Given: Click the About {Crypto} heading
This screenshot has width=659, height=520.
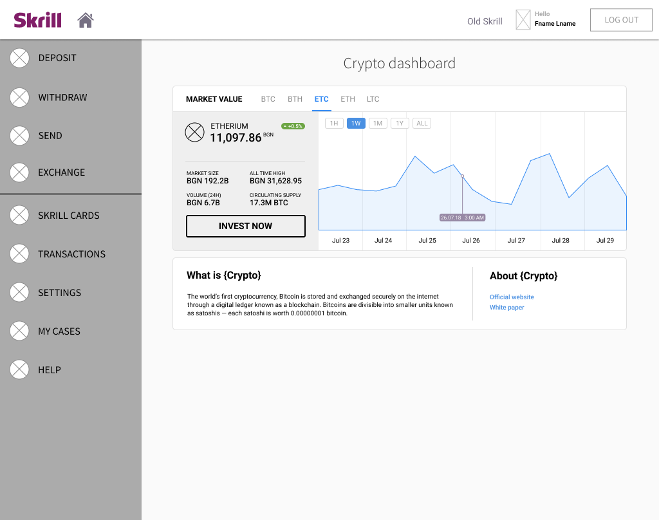Looking at the screenshot, I should 523,276.
